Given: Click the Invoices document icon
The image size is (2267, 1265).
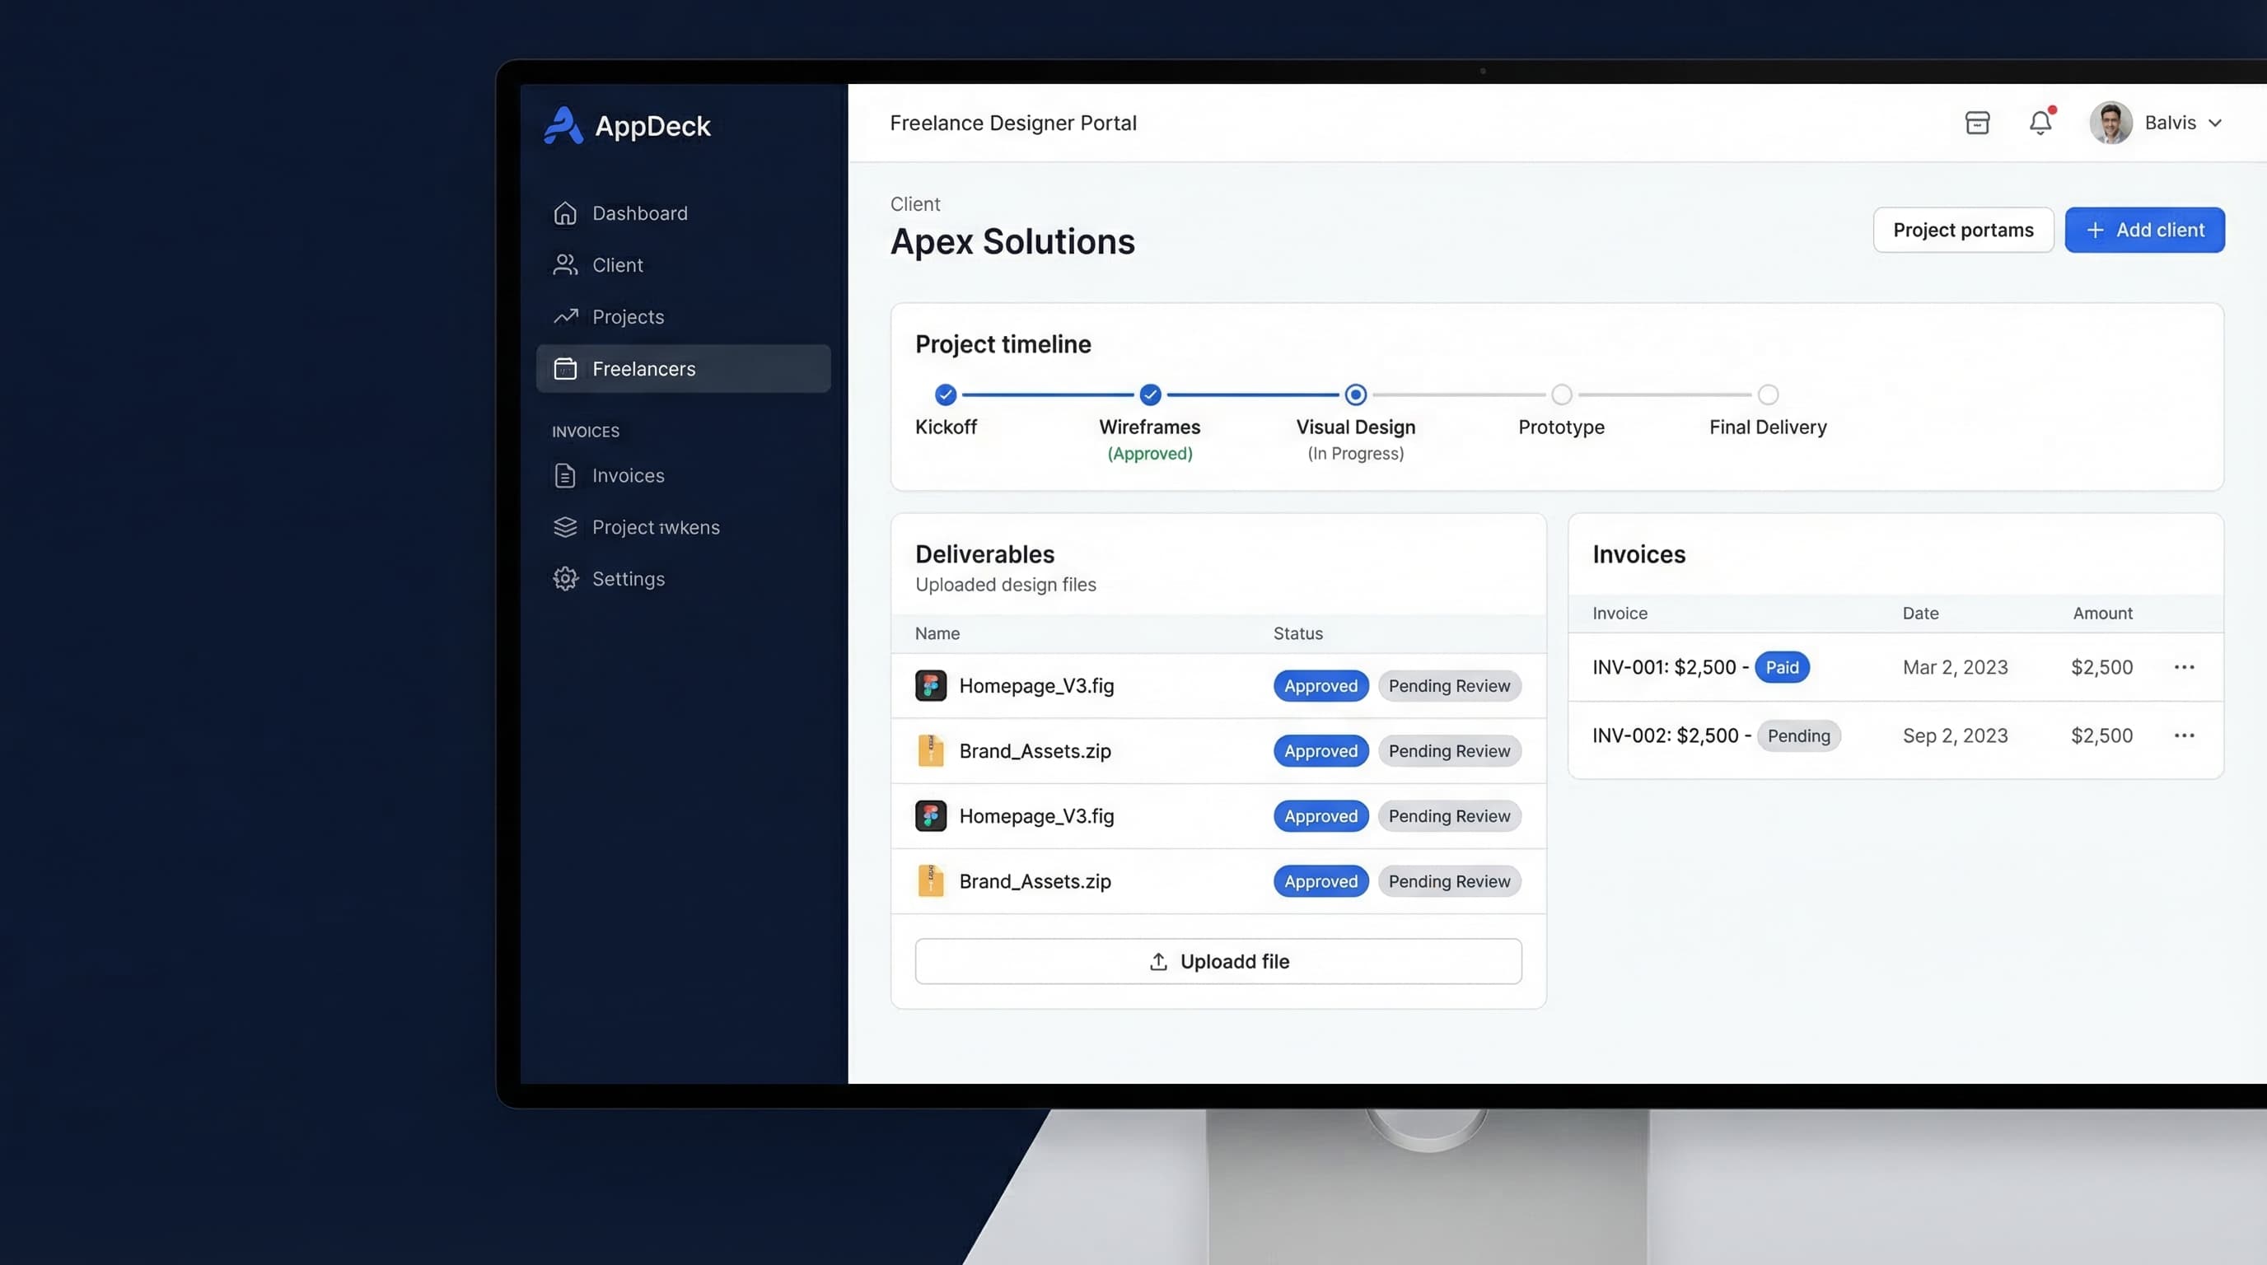Looking at the screenshot, I should pyautogui.click(x=565, y=475).
